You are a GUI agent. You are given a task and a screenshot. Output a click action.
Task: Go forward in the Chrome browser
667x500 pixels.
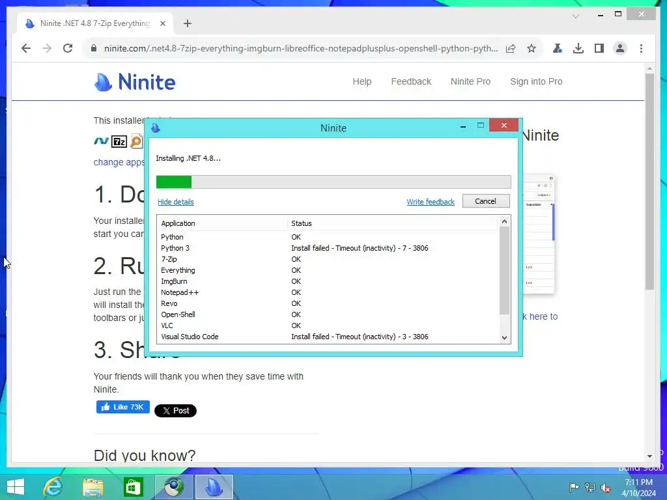[x=47, y=48]
